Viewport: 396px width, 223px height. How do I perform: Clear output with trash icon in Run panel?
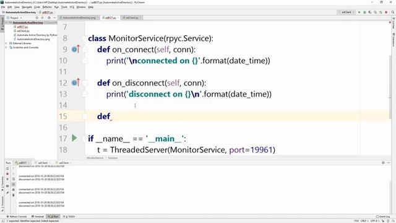[x=14, y=195]
